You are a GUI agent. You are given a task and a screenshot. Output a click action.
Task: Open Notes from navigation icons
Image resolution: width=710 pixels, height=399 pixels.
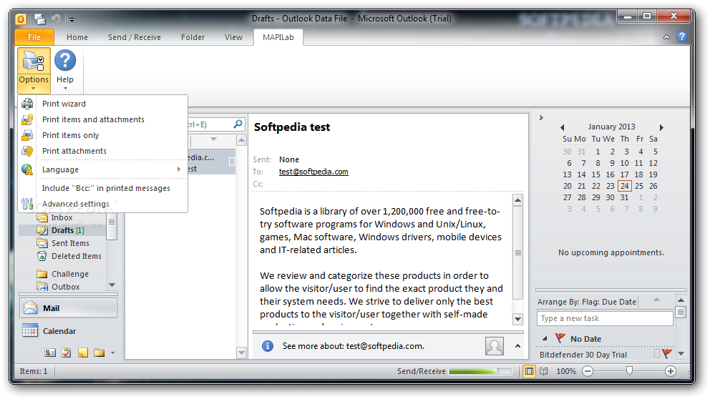83,353
